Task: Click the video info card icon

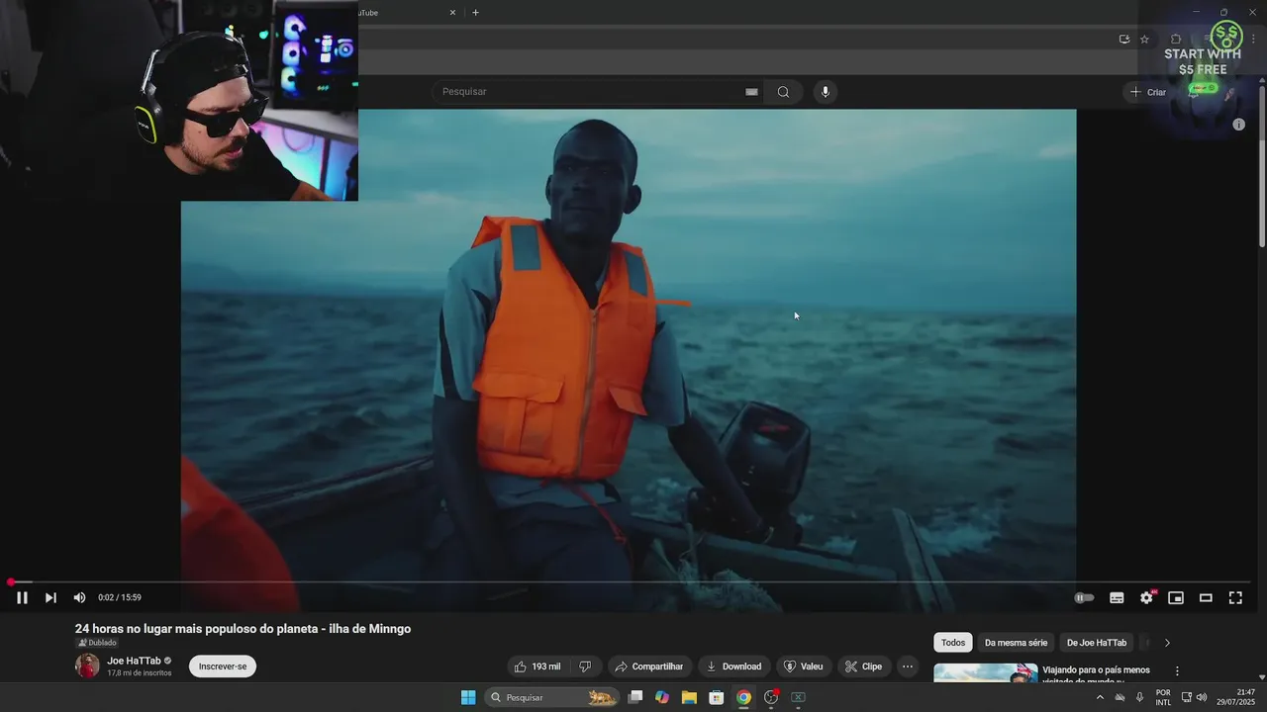Action: click(x=1238, y=125)
